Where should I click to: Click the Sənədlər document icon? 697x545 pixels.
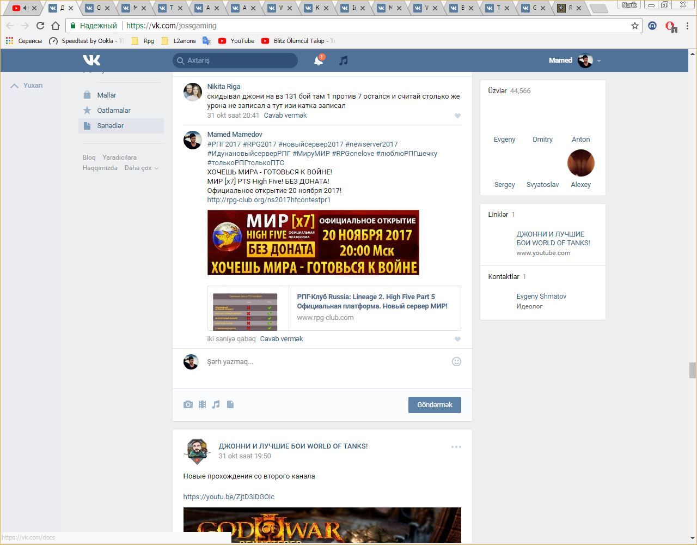coord(87,125)
